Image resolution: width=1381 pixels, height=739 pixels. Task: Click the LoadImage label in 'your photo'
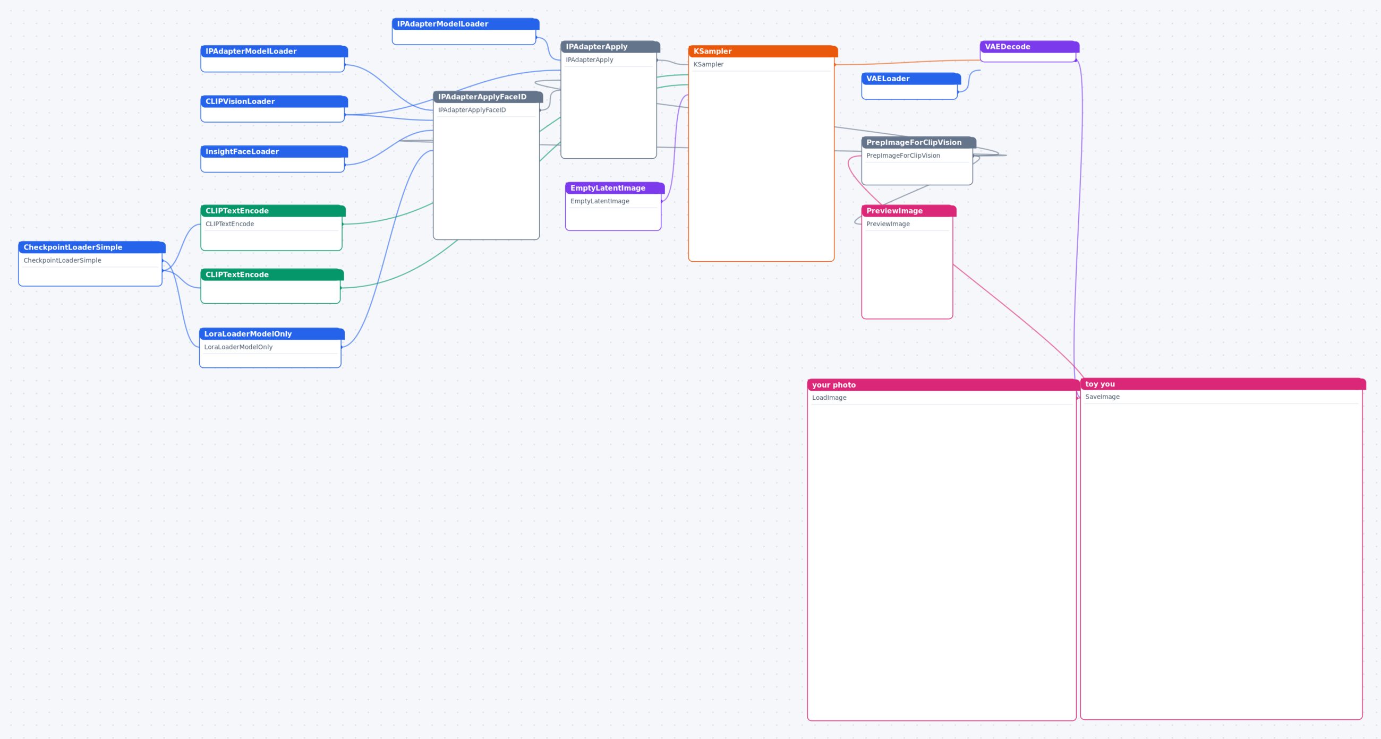click(x=829, y=398)
